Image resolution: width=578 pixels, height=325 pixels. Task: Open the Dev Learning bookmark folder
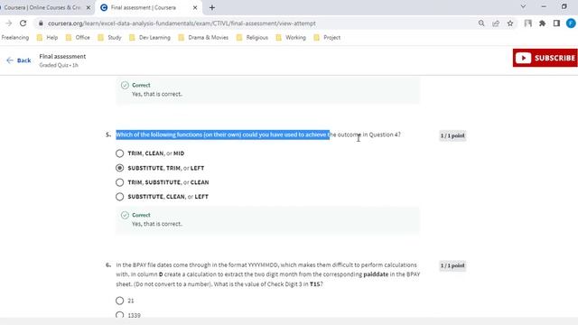click(x=150, y=38)
